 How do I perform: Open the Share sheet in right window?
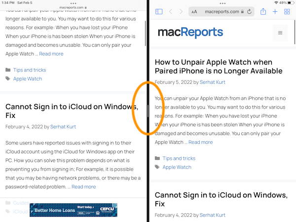tap(263, 12)
